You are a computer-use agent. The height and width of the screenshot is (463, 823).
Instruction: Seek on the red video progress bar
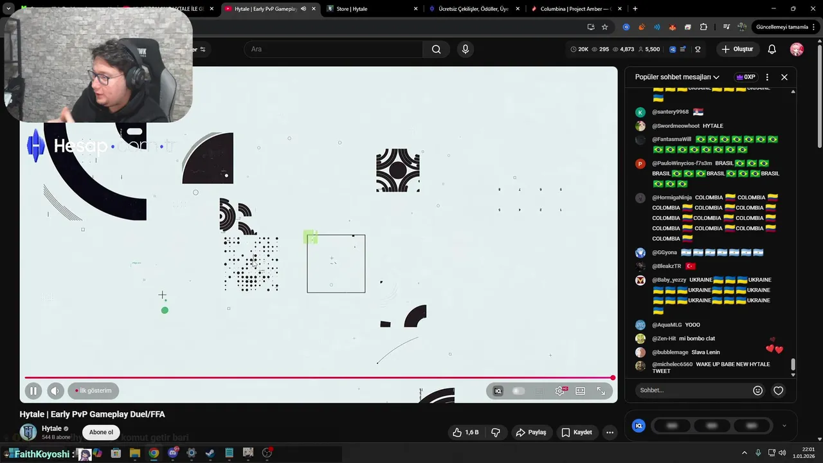coord(320,377)
